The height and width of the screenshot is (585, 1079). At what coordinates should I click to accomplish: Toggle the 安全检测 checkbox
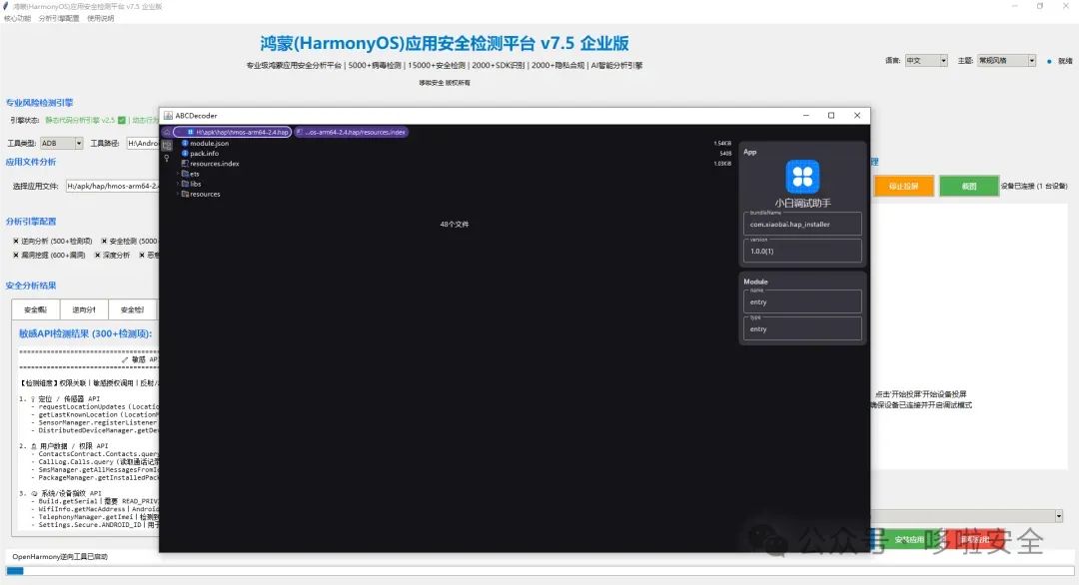[104, 242]
